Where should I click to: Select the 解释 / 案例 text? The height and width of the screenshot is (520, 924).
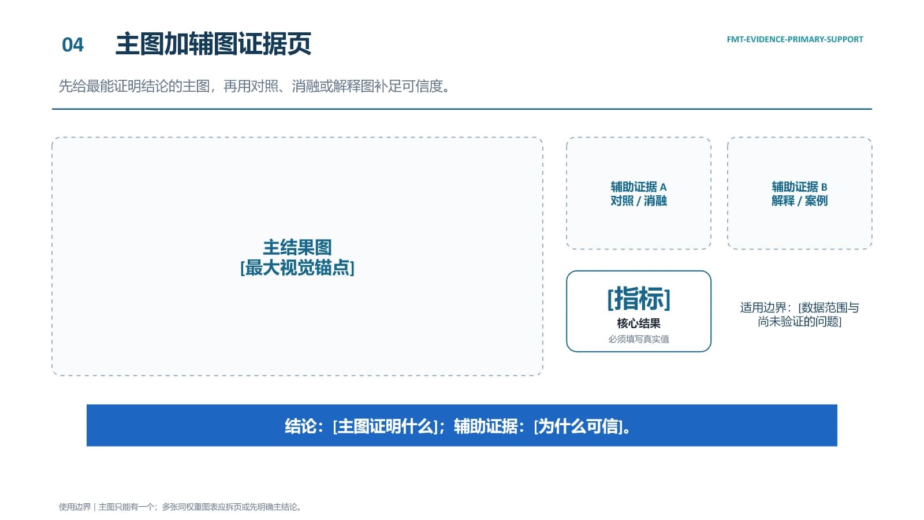click(x=800, y=200)
